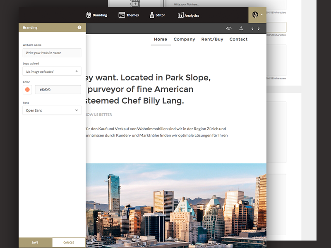This screenshot has height=248, width=331.
Task: Switch to the Home tab
Action: tap(161, 39)
